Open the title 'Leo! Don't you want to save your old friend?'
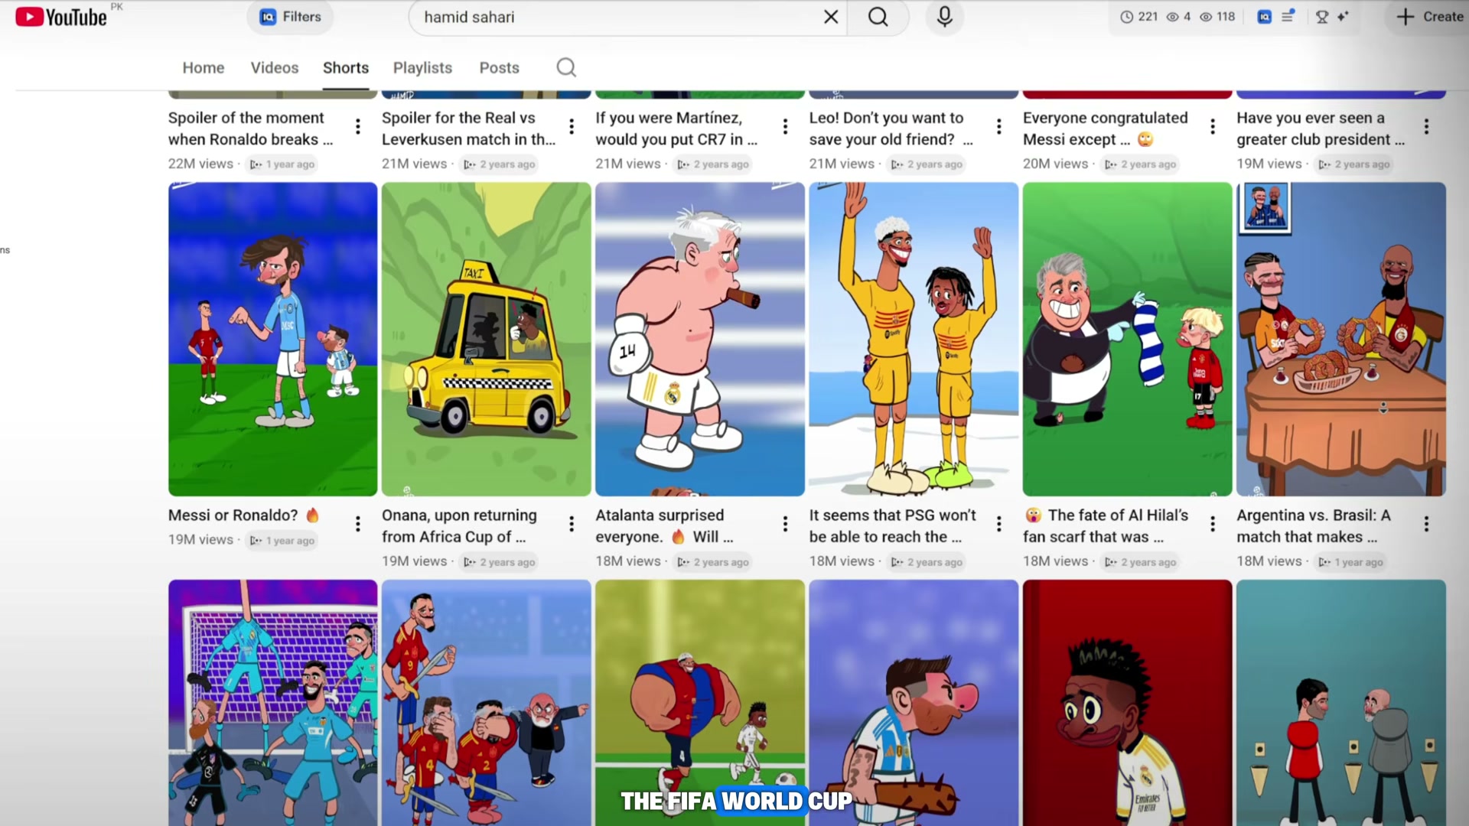The width and height of the screenshot is (1469, 826). 891,128
